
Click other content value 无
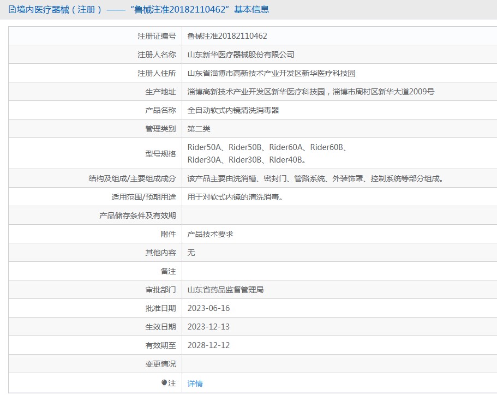(x=191, y=253)
